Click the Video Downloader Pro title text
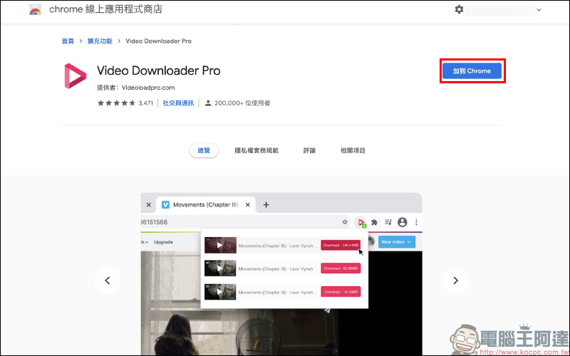The image size is (570, 356). pos(158,70)
